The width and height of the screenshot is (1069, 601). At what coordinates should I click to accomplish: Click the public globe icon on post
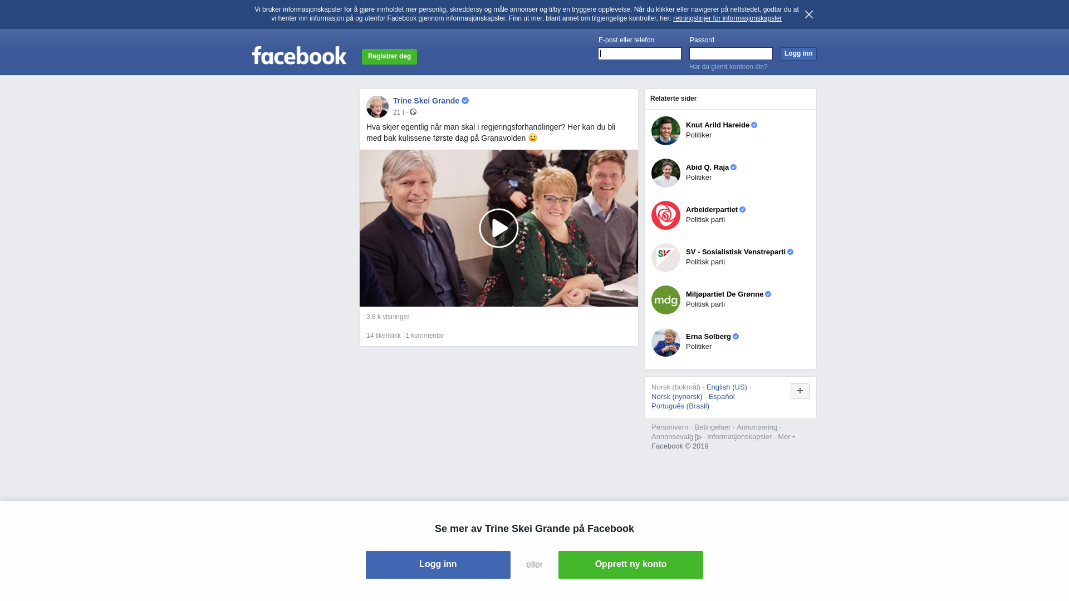(x=413, y=112)
